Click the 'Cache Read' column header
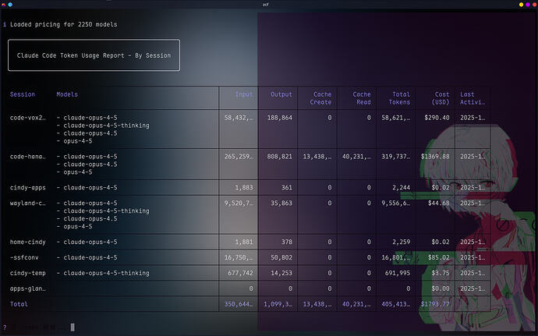This screenshot has width=538, height=336. pos(362,98)
